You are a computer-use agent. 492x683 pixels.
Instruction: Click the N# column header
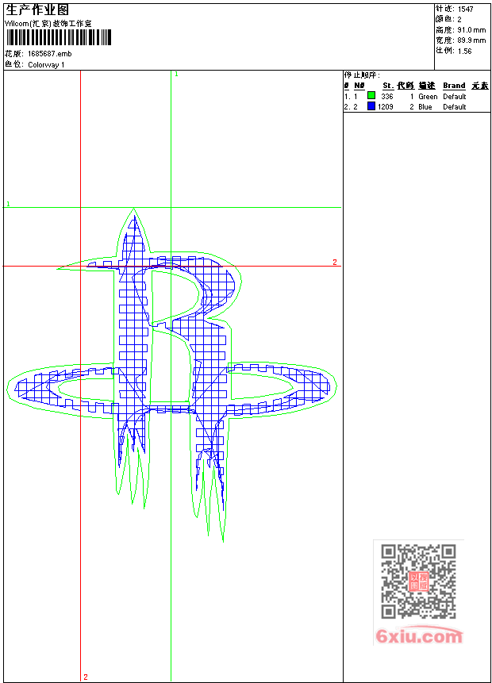359,86
